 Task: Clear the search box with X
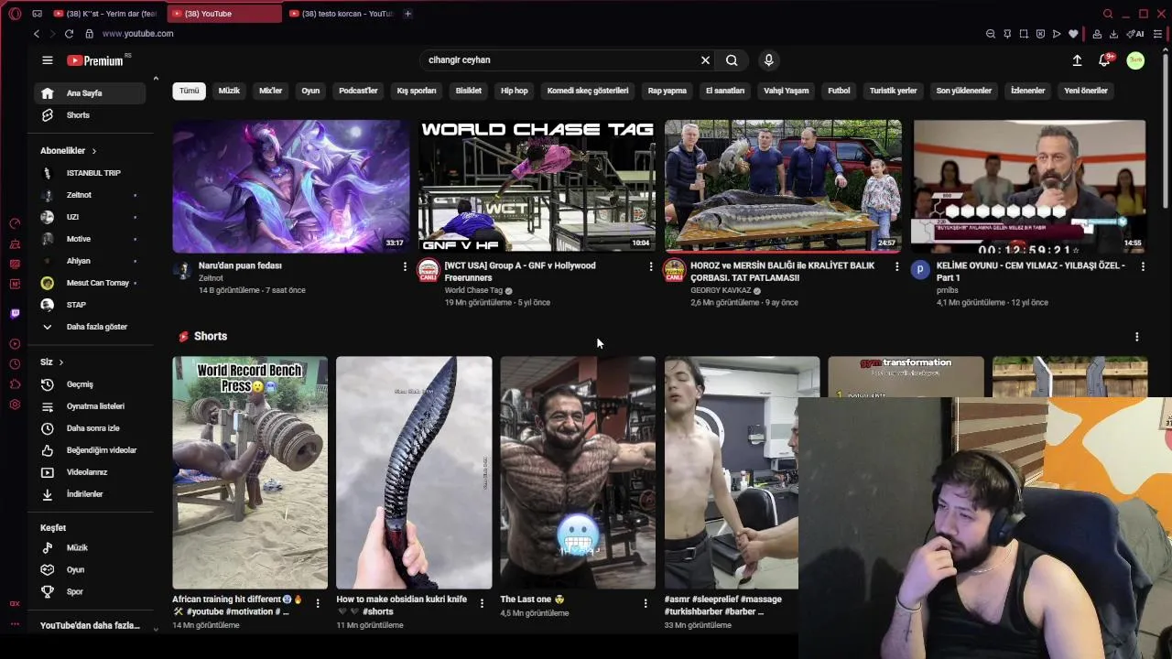point(705,60)
